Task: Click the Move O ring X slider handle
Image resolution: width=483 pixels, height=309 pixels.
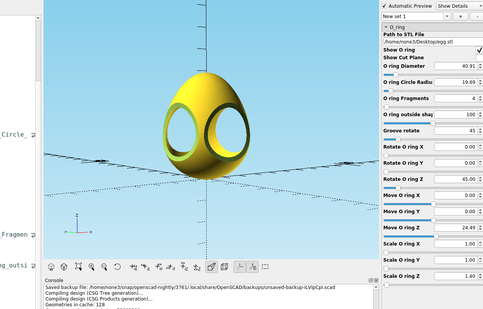Action: tap(433, 204)
